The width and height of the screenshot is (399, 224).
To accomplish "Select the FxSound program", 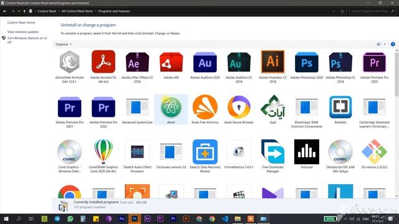I will click(306, 154).
